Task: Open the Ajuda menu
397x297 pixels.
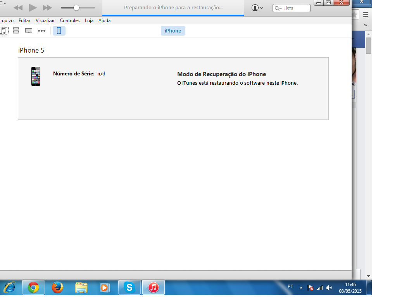Action: click(104, 20)
